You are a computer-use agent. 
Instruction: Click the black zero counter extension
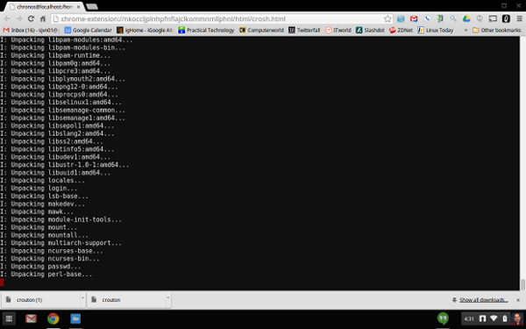[x=506, y=18]
